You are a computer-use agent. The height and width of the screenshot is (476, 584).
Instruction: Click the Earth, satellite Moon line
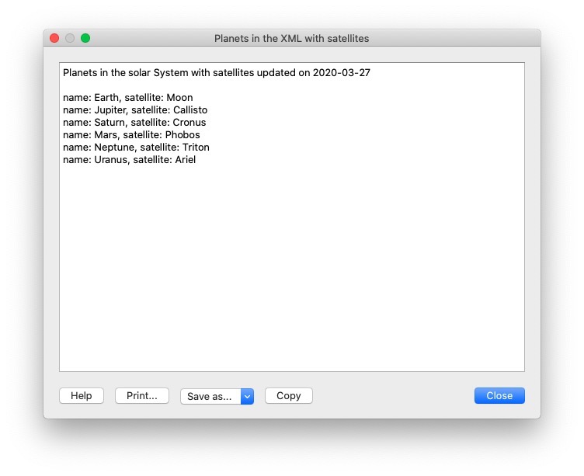coord(127,98)
